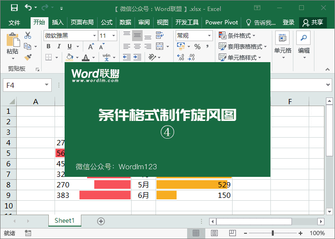This screenshot has height=239, width=335.
Task: Toggle Italic formatting
Action: 59,46
